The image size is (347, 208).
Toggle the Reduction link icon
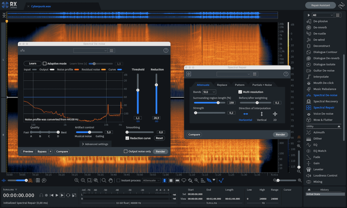click(x=157, y=122)
